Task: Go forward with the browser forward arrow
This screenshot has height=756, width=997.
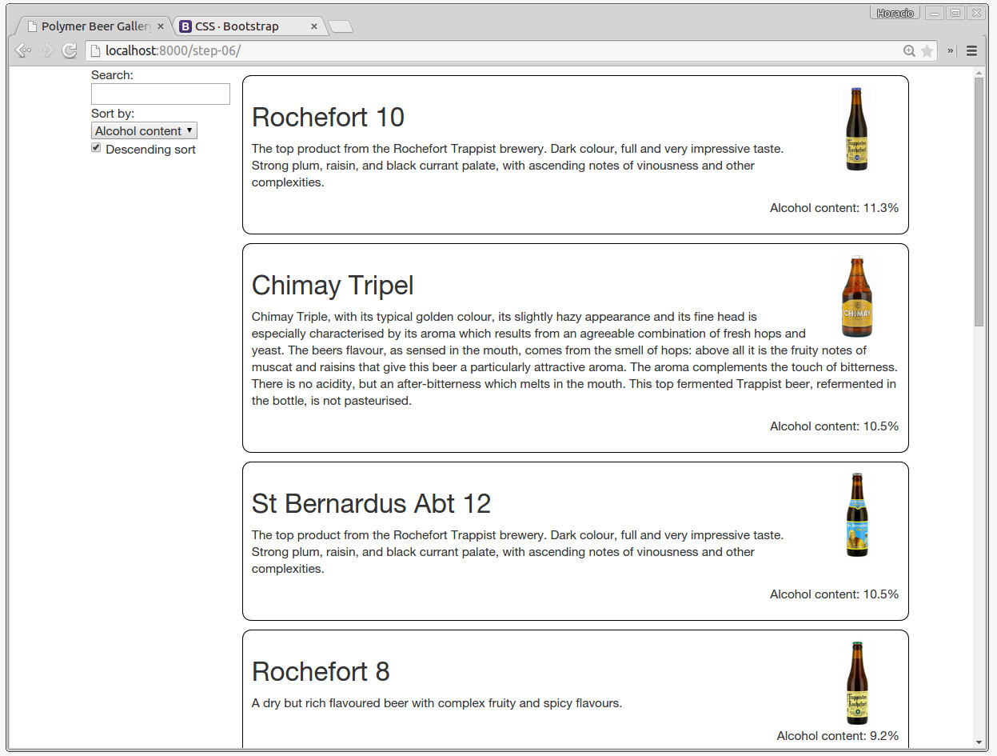Action: [x=46, y=50]
